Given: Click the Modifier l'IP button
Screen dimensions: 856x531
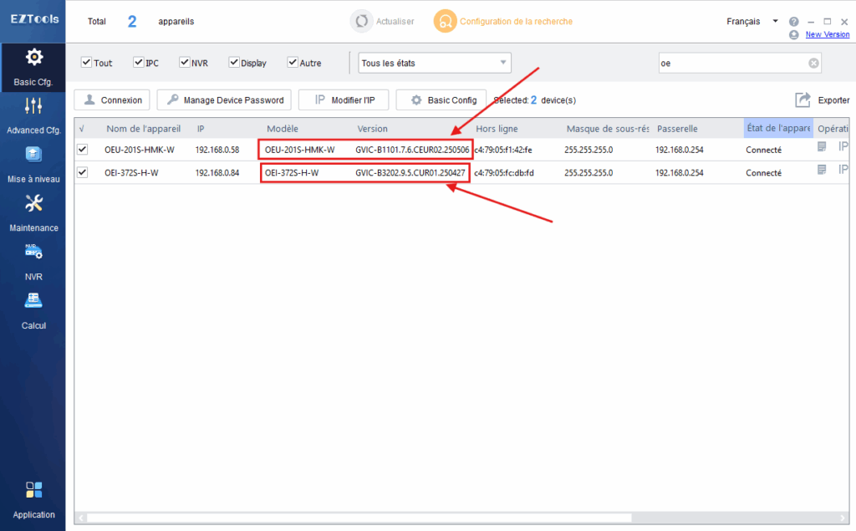Looking at the screenshot, I should coord(344,100).
